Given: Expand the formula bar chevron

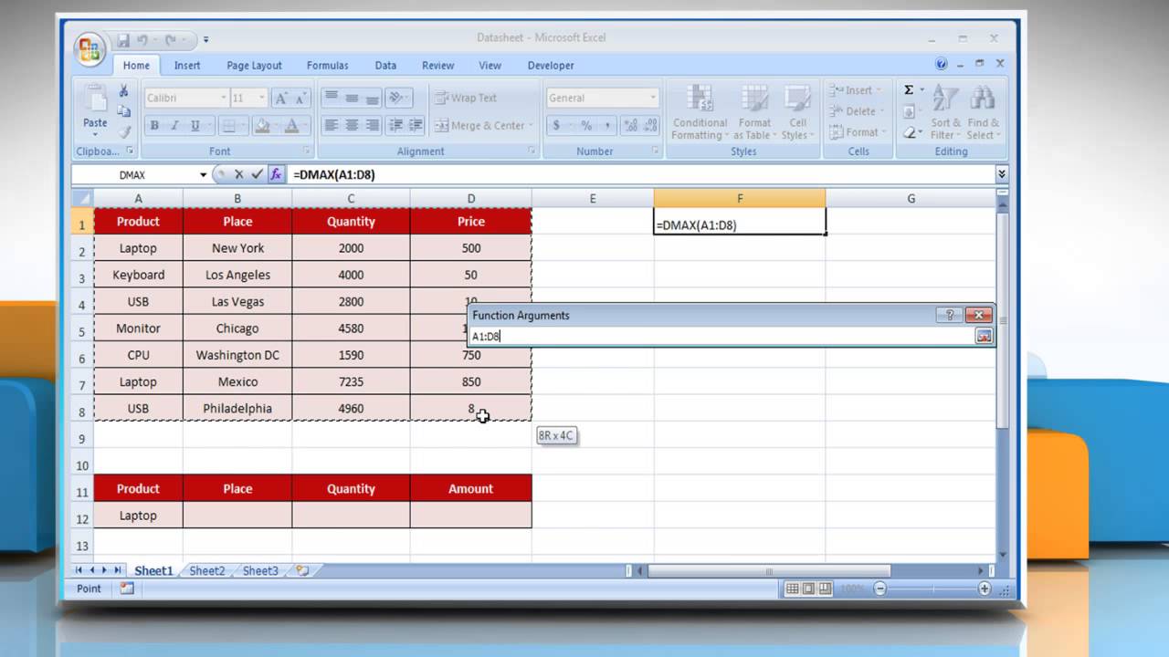Looking at the screenshot, I should (1002, 174).
